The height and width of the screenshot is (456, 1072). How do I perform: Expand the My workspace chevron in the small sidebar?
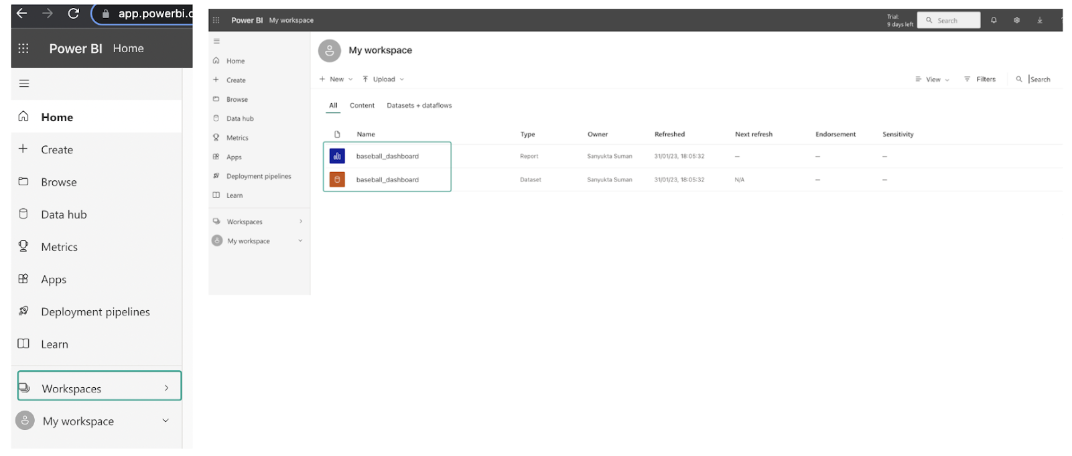pyautogui.click(x=300, y=241)
